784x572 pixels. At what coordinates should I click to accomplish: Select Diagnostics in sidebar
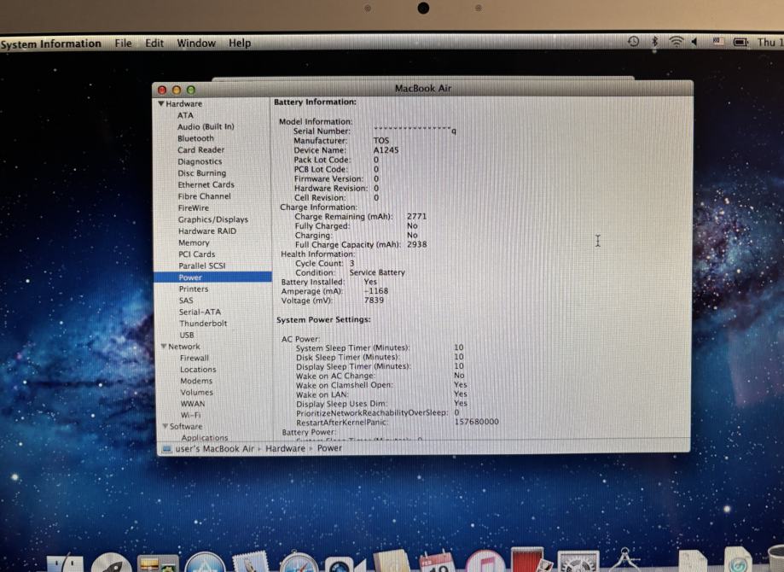200,161
